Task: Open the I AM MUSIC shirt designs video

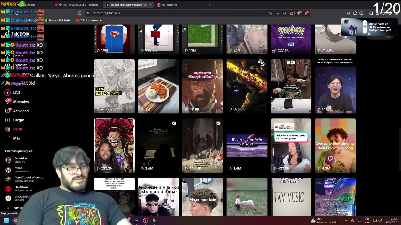Action: (291, 197)
